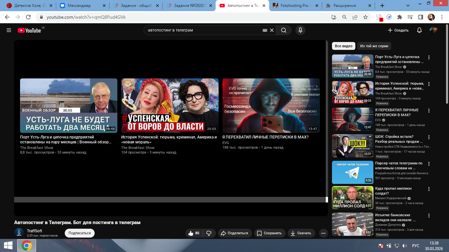Click the YouTube logo to go home
The image size is (449, 252).
[30, 30]
